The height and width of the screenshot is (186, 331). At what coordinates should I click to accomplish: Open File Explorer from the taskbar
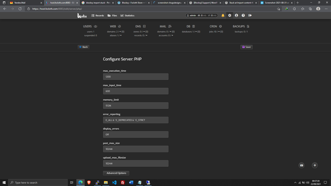(106, 182)
